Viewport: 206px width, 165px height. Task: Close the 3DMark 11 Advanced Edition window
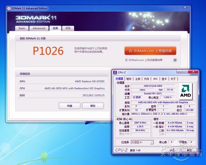(185, 7)
